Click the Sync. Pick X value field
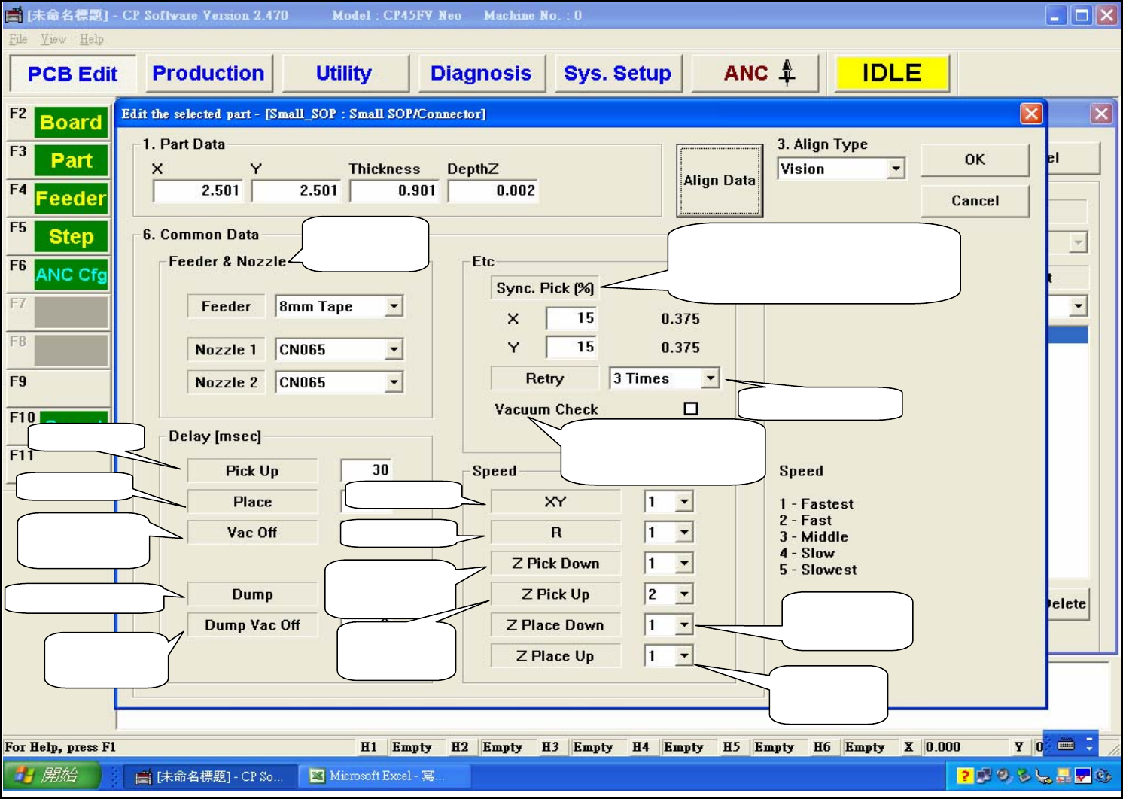 (572, 318)
